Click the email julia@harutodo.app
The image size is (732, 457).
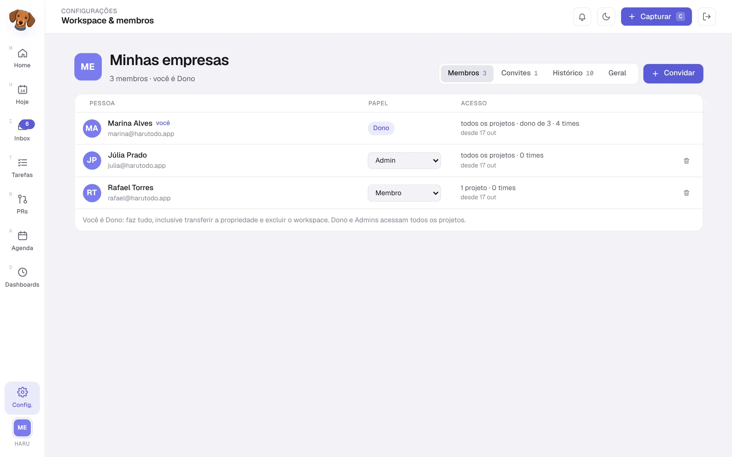[x=137, y=166]
